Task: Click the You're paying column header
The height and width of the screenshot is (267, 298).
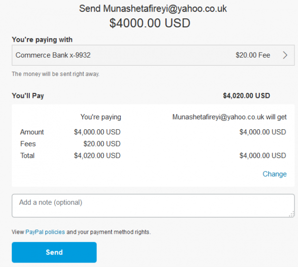Action: [x=101, y=117]
